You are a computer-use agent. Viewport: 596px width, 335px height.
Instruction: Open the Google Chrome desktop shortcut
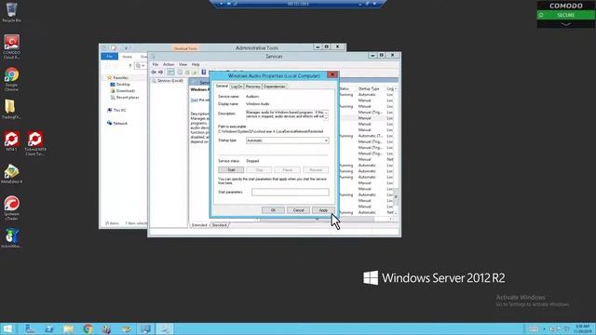12,79
